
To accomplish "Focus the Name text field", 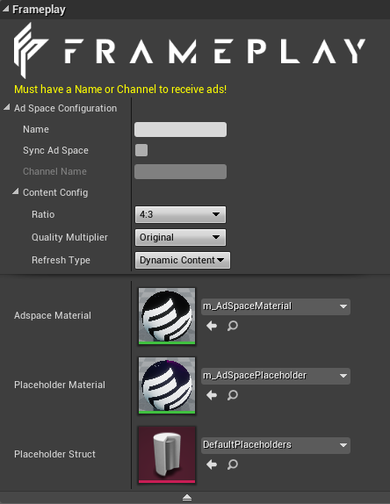I will [x=180, y=130].
